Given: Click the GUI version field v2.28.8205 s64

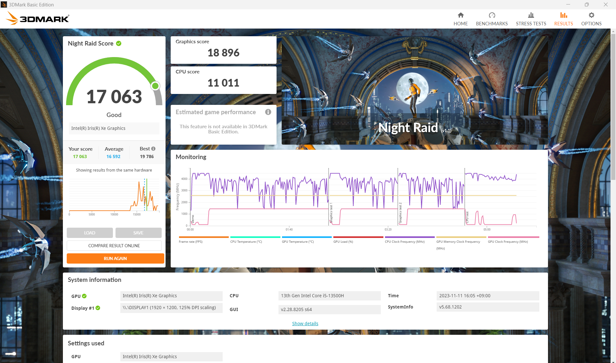Looking at the screenshot, I should 329,309.
